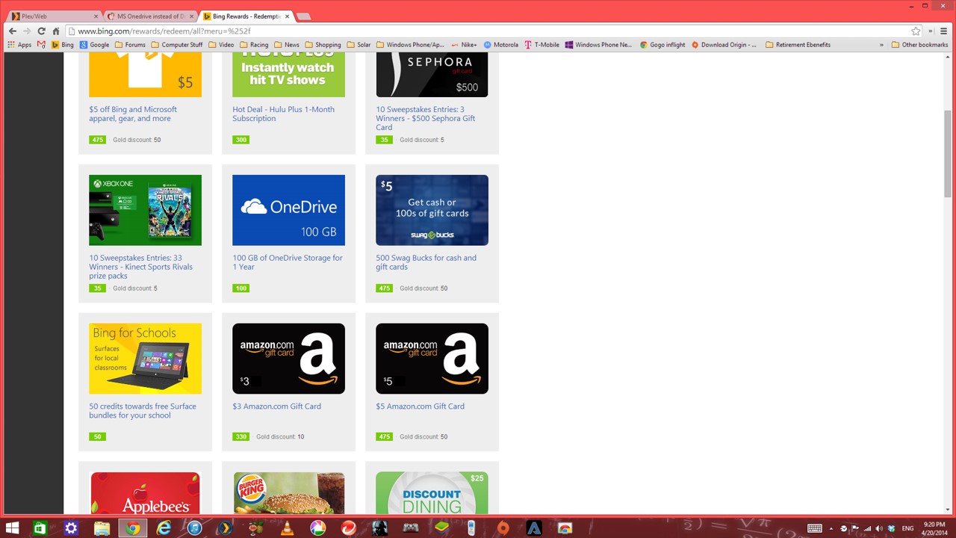Screen dimensions: 956x538
Task: Open a new browser tab
Action: pos(303,16)
